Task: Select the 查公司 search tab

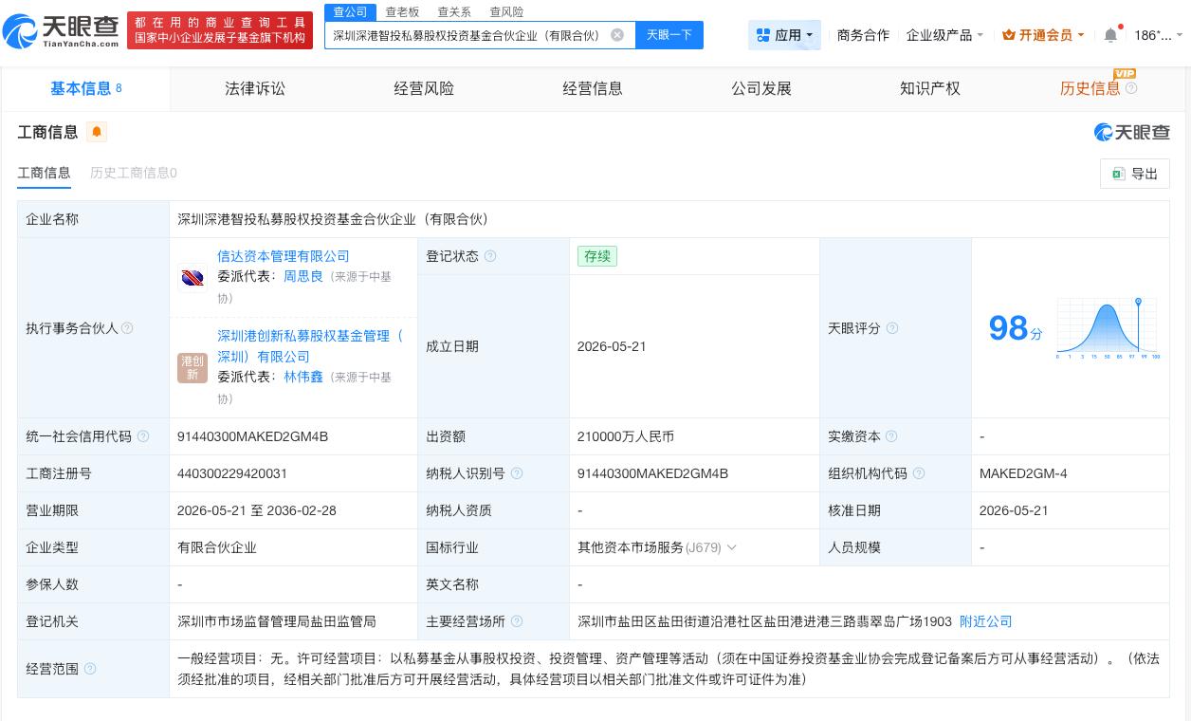Action: click(350, 12)
